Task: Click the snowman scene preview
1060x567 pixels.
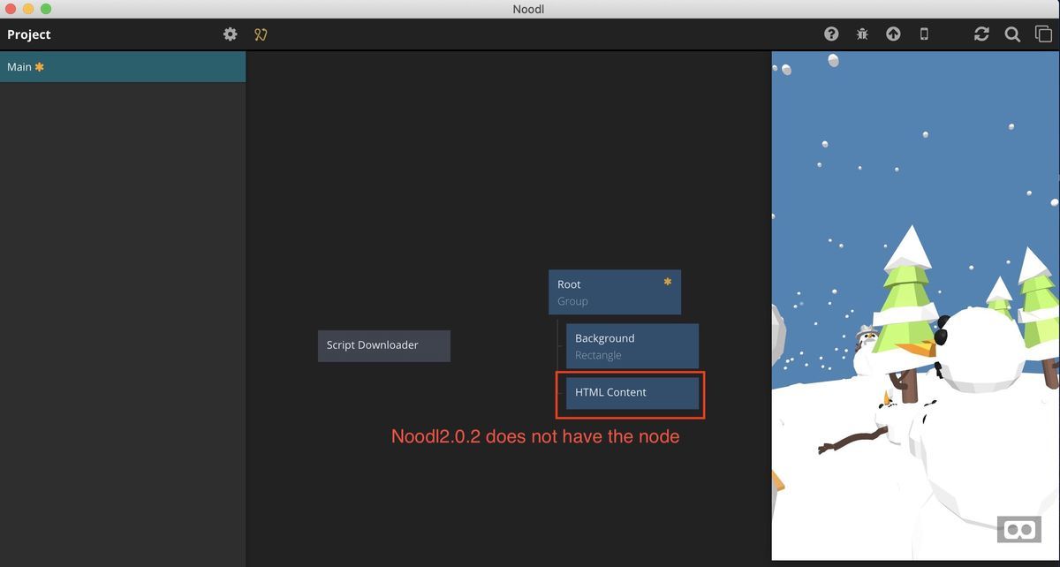Action: (x=916, y=306)
